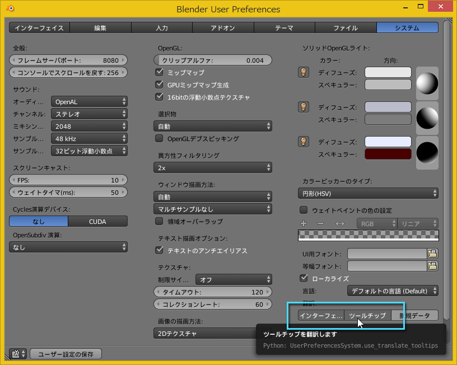Flip color ramp with double-arrow icon
The height and width of the screenshot is (365, 457).
pos(340,223)
